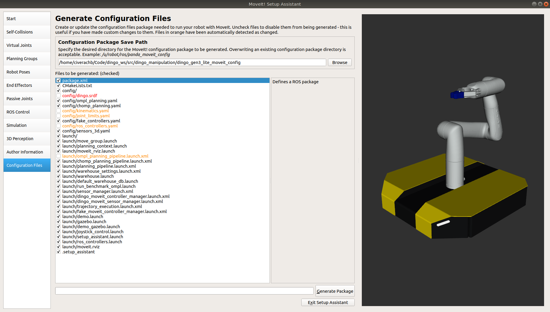Open Passive Joints section
550x312 pixels.
[x=27, y=99]
